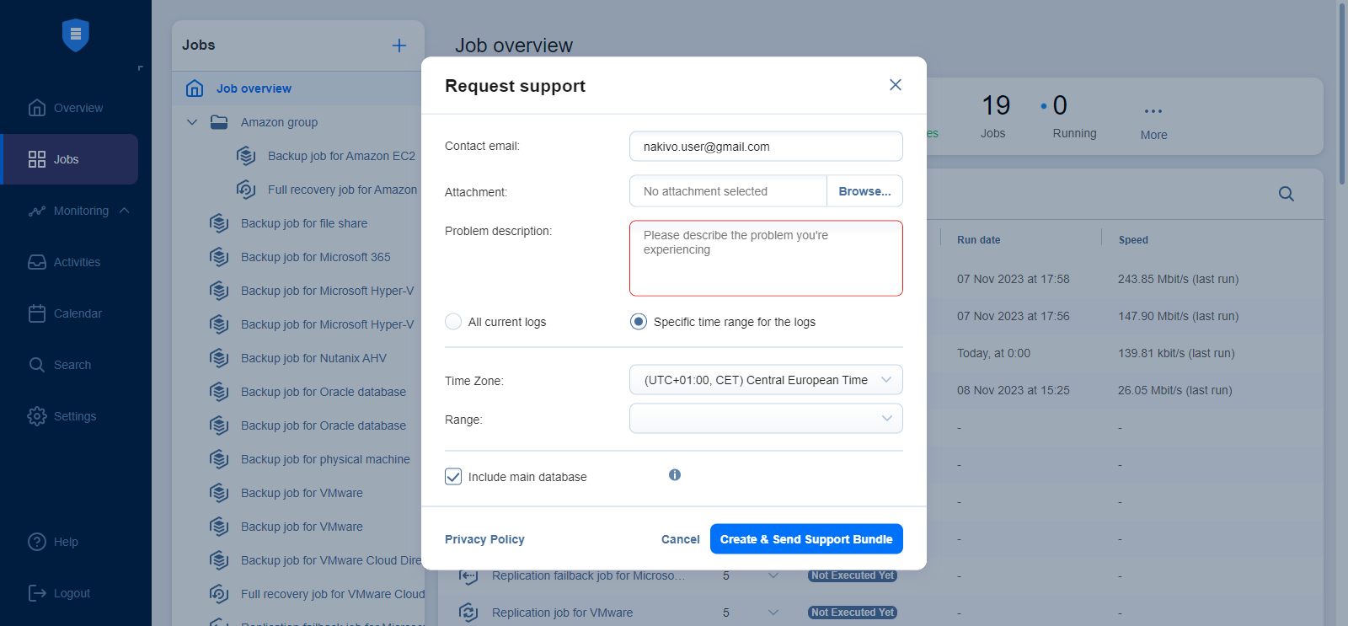Open the Range dropdown

pos(765,419)
